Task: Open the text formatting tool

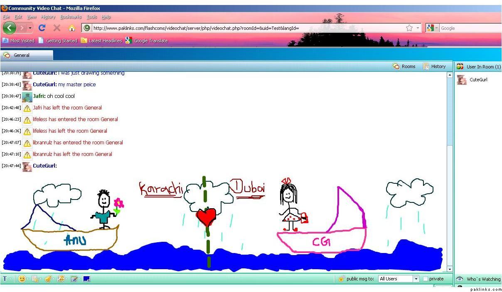Action: tap(5, 279)
